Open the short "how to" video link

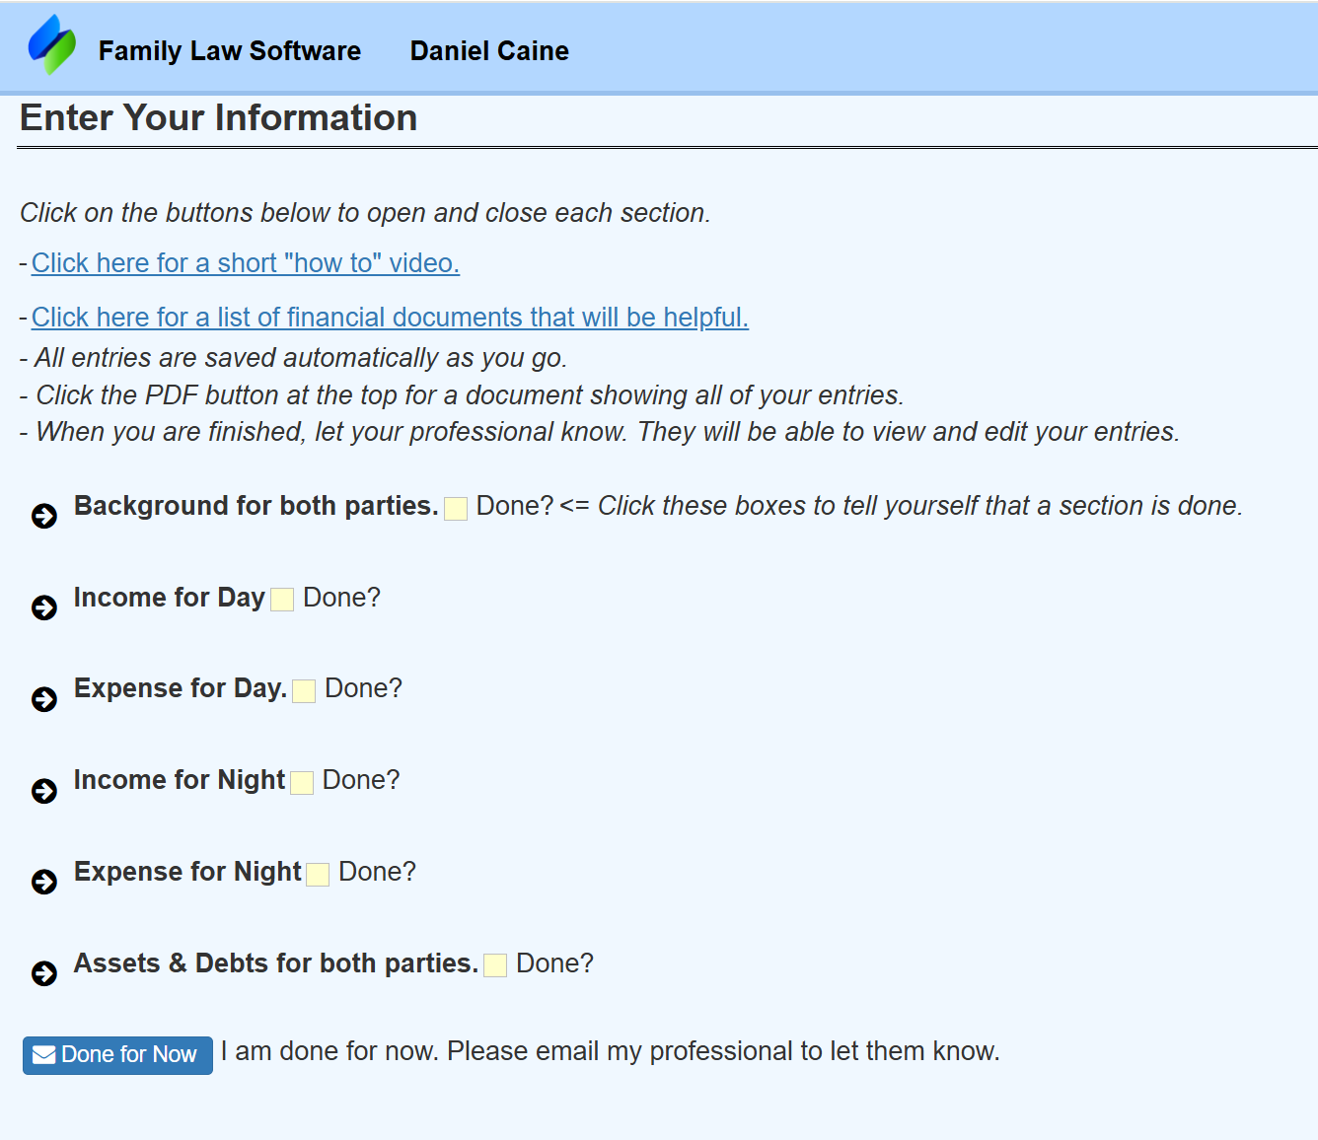click(x=245, y=263)
